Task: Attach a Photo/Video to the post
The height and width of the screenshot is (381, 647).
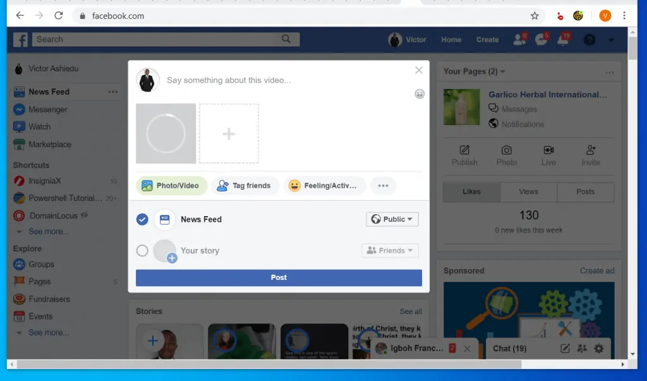Action: (x=172, y=185)
